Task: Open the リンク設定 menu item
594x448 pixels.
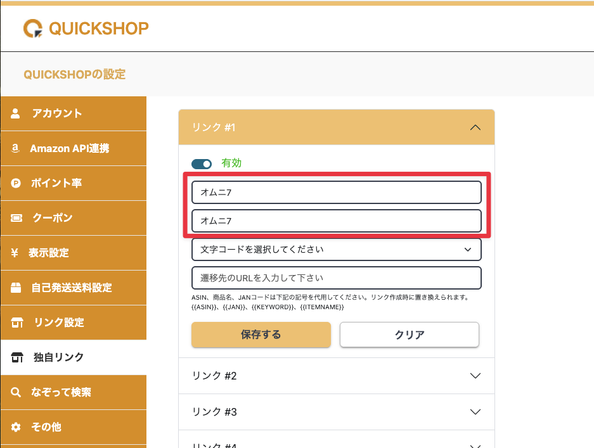Action: [58, 323]
